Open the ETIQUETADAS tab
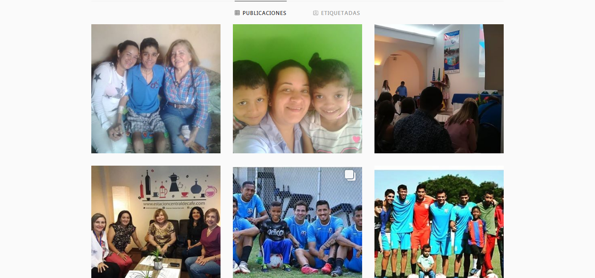 [337, 13]
